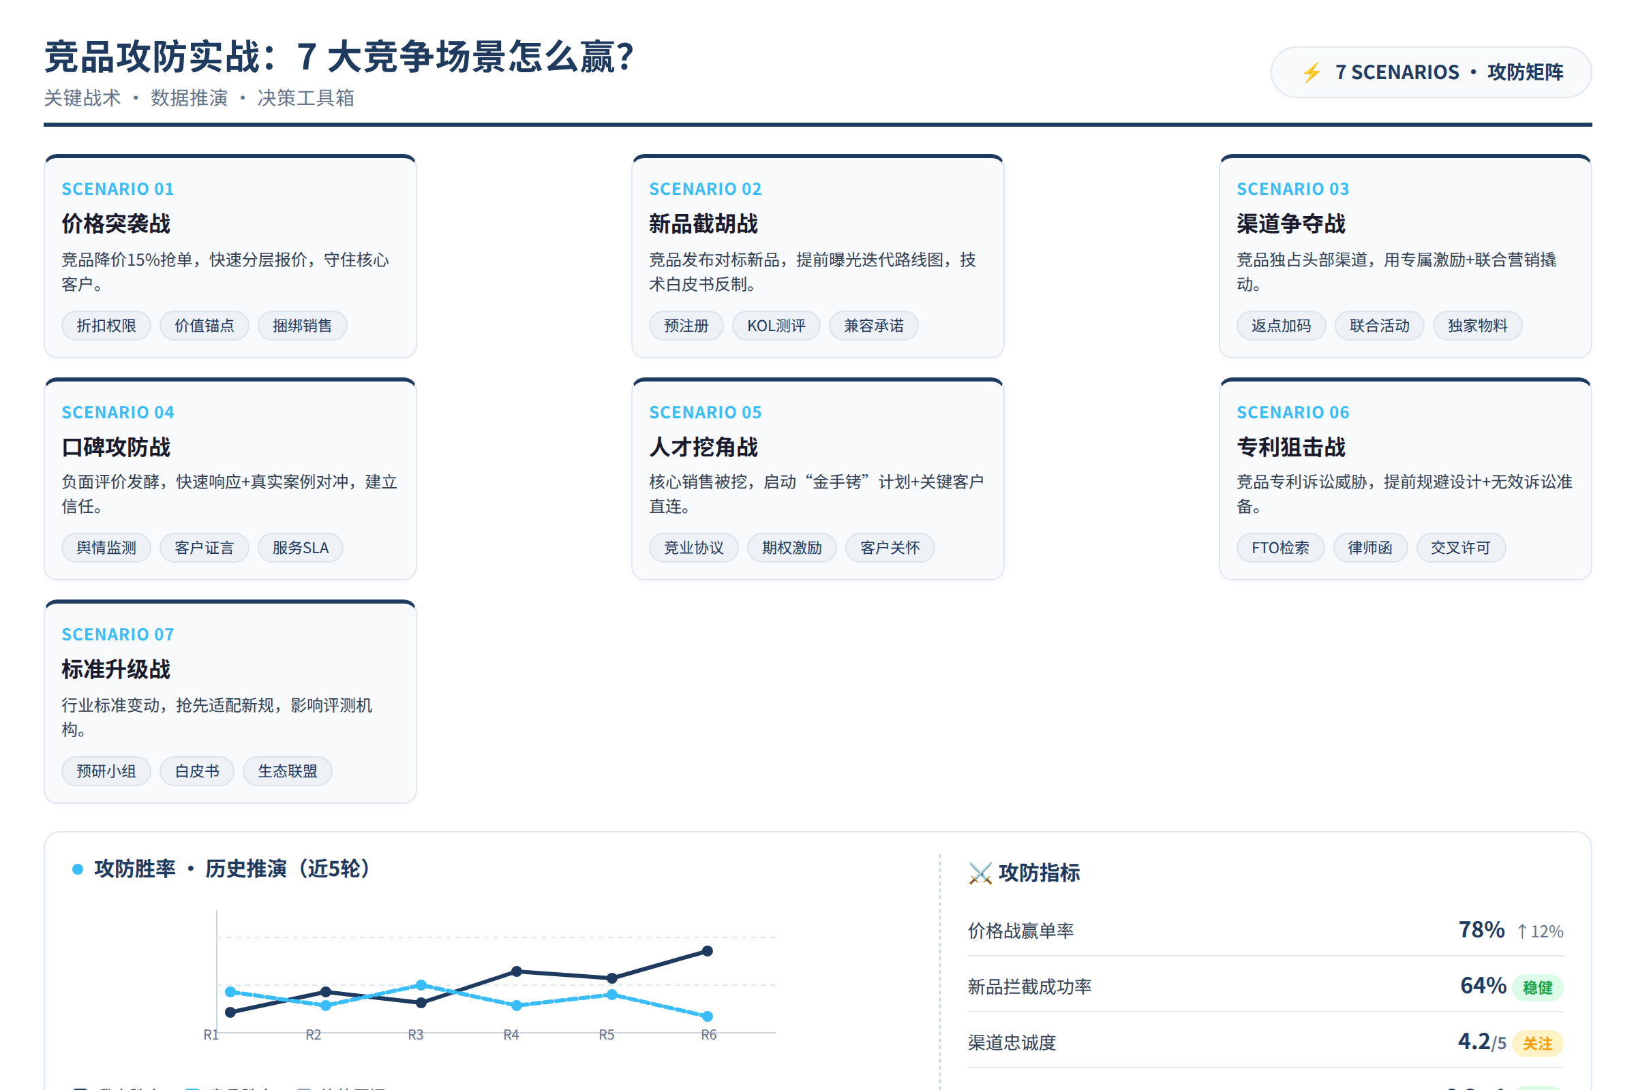Click the 关注 status badge
Image resolution: width=1636 pixels, height=1090 pixels.
(x=1538, y=1044)
